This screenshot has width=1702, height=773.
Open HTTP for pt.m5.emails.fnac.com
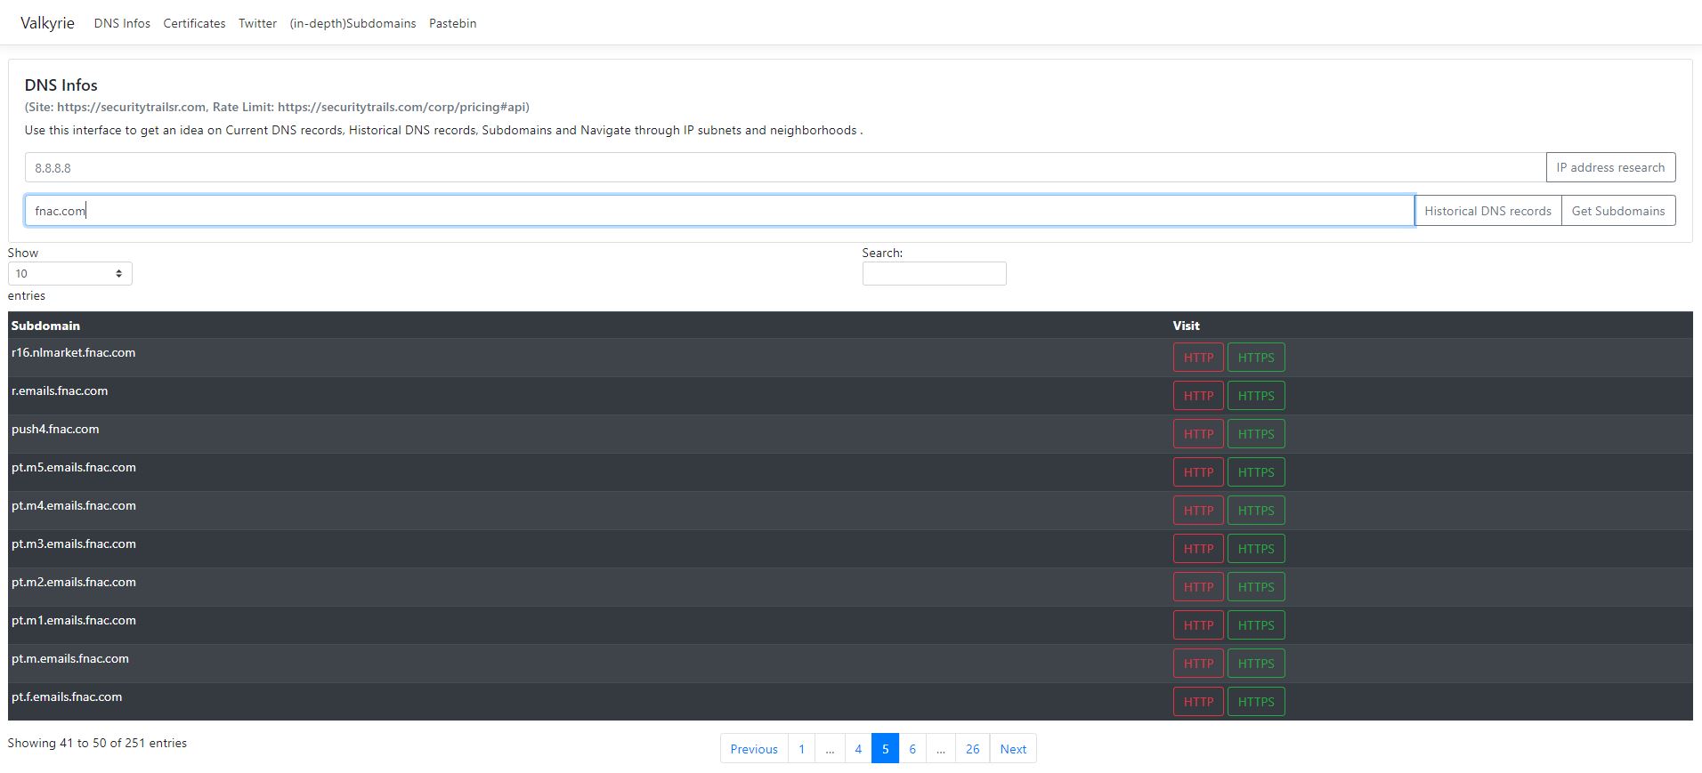point(1198,472)
